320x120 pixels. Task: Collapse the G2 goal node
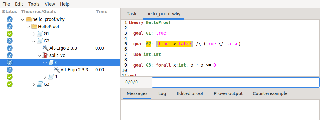click(34, 41)
